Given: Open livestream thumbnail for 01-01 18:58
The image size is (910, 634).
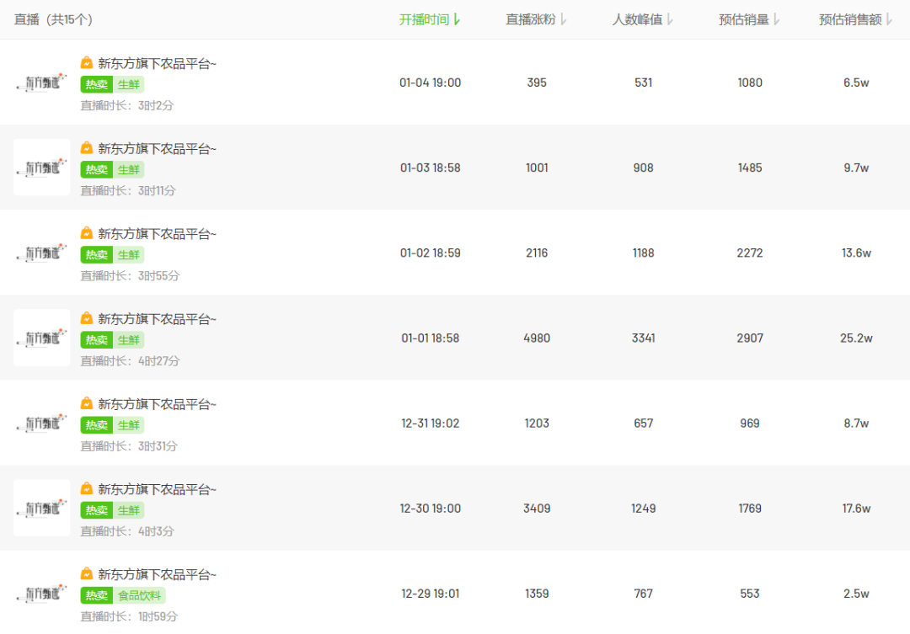Looking at the screenshot, I should coord(42,338).
